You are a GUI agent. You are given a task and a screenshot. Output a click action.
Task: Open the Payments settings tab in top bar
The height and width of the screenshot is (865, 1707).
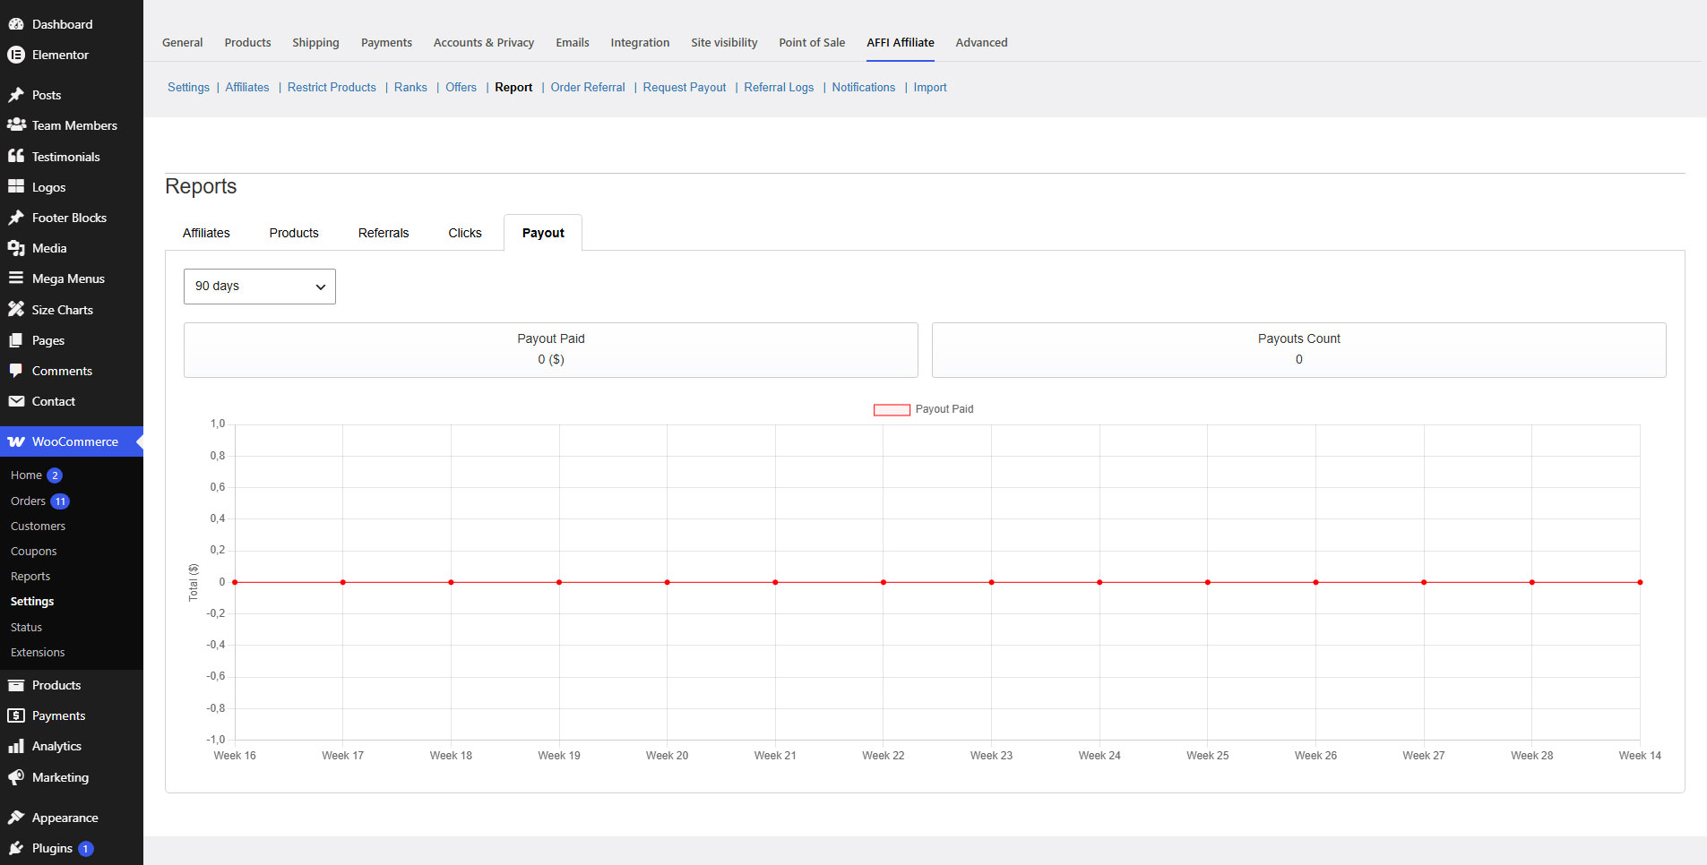(386, 42)
